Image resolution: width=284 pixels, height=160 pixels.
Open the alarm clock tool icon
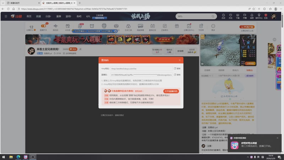[x=92, y=26]
